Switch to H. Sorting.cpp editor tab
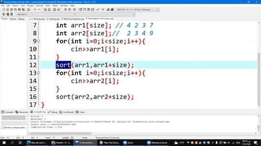Image resolution: width=261 pixels, height=146 pixels. pyautogui.click(x=53, y=19)
